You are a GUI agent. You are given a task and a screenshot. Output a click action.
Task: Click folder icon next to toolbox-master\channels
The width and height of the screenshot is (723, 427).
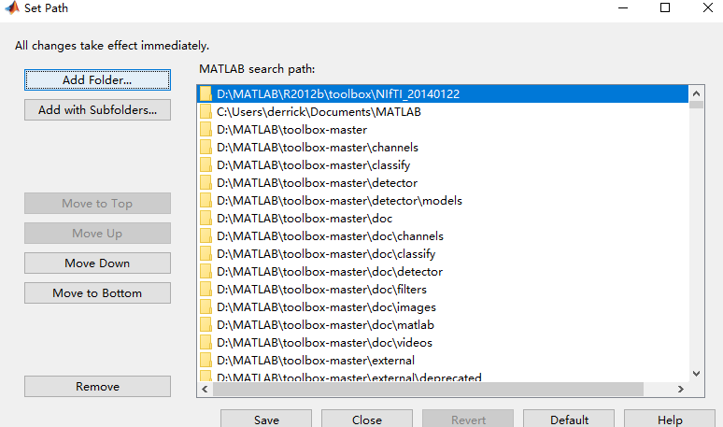(x=206, y=147)
